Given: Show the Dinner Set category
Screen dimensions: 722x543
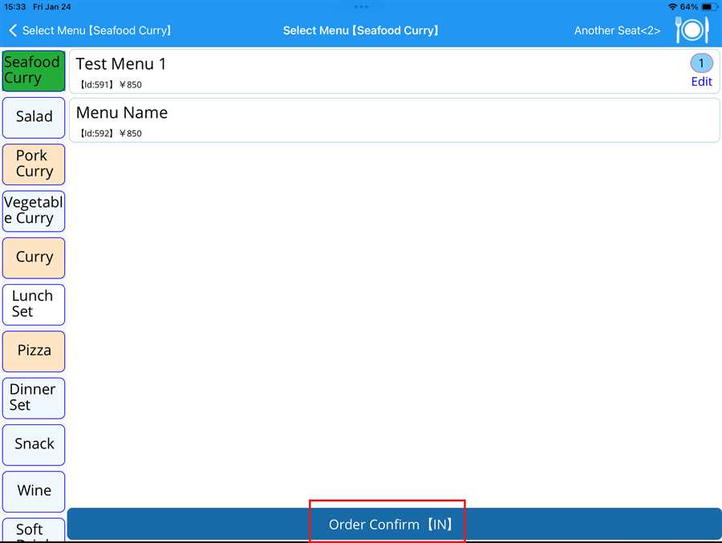Looking at the screenshot, I should pos(34,398).
